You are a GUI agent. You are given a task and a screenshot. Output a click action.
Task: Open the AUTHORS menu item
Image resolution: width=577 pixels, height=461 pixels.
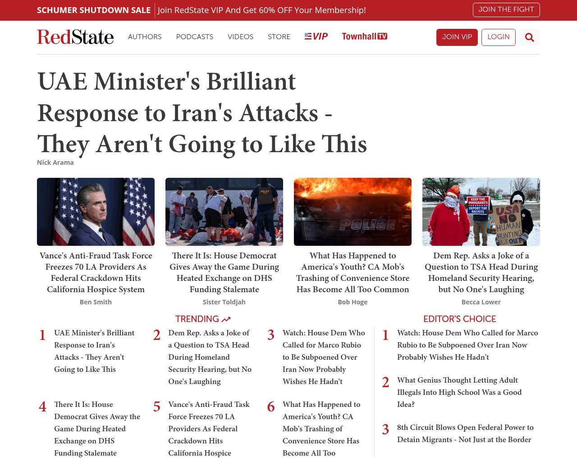145,37
